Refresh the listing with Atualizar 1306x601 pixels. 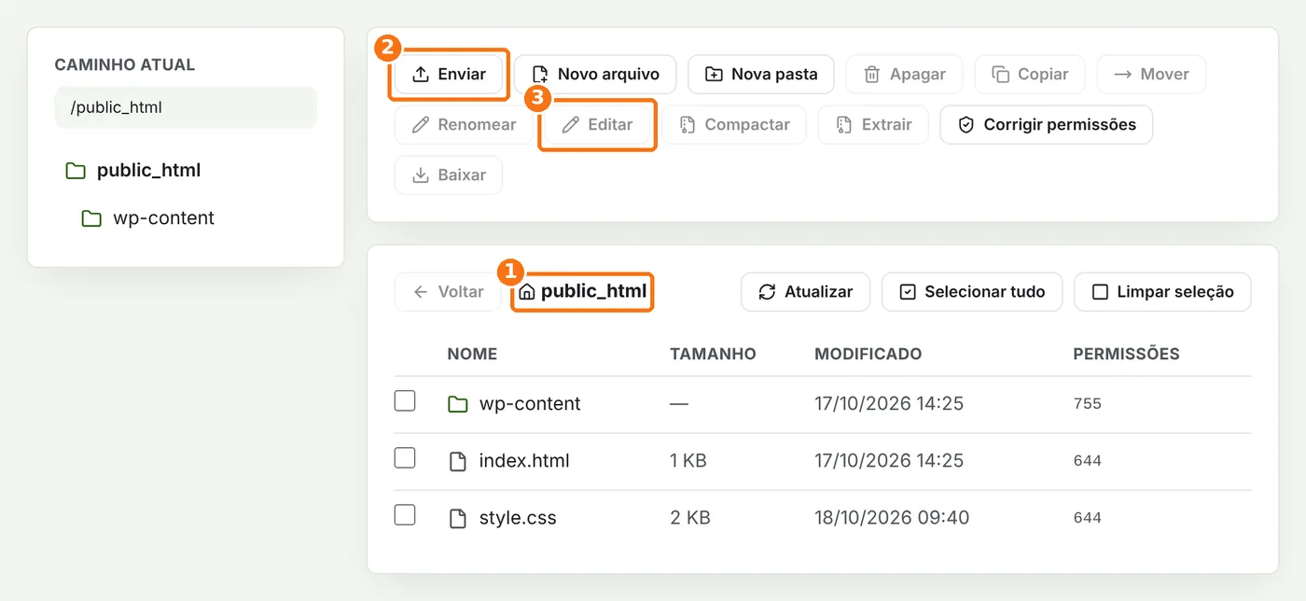tap(805, 291)
